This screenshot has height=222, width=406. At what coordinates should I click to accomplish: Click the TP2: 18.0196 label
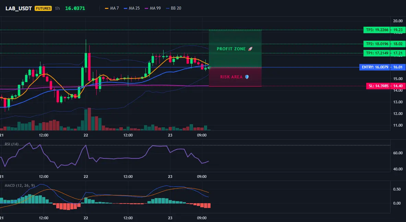tap(377, 44)
